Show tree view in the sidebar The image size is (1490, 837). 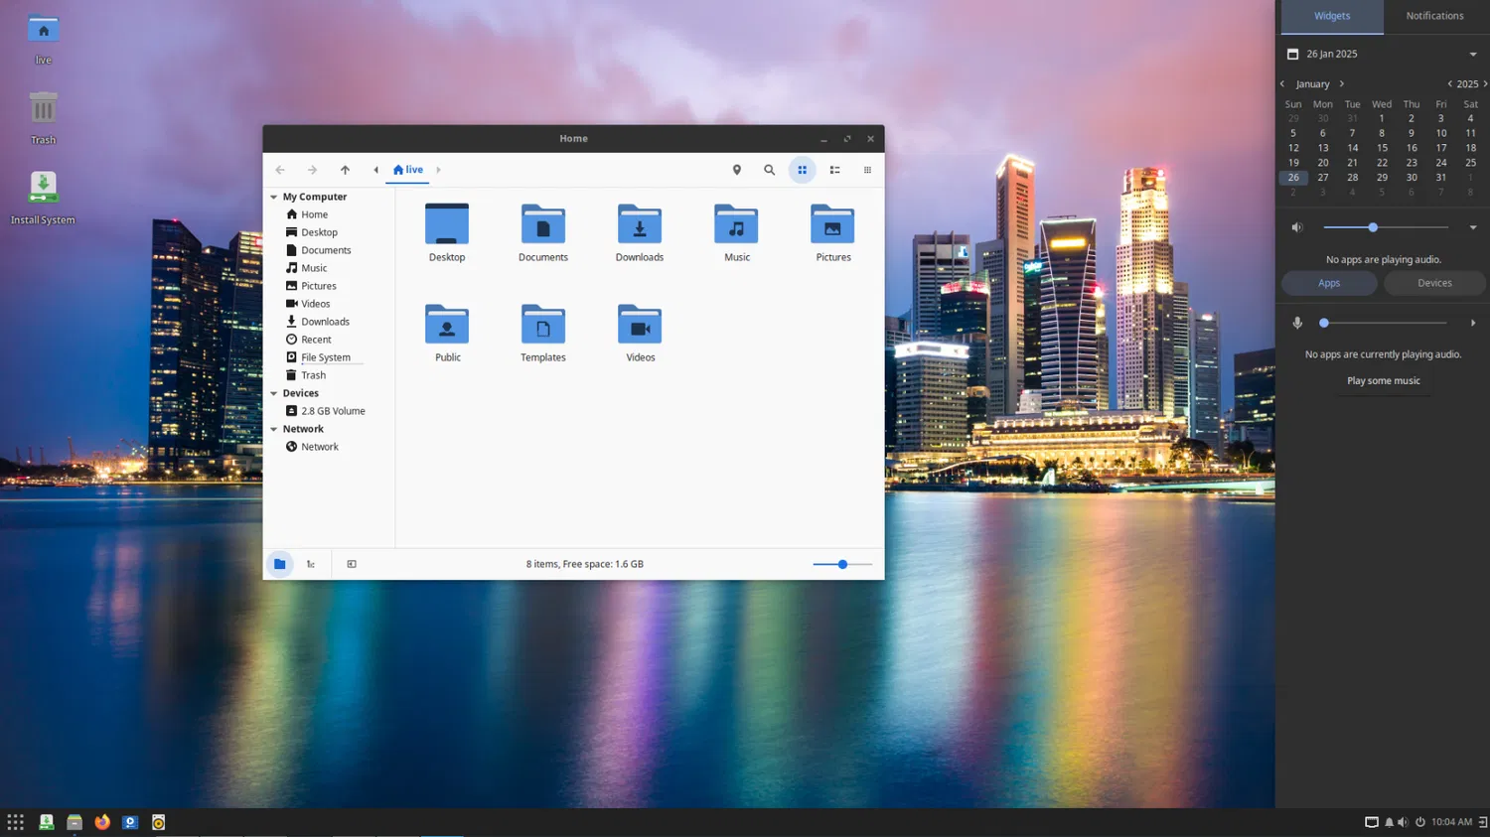[311, 564]
